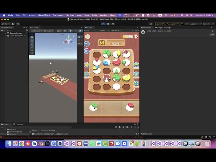Open Inspector help question-mark icon
Viewport: 216px width, 162px height.
212,31
